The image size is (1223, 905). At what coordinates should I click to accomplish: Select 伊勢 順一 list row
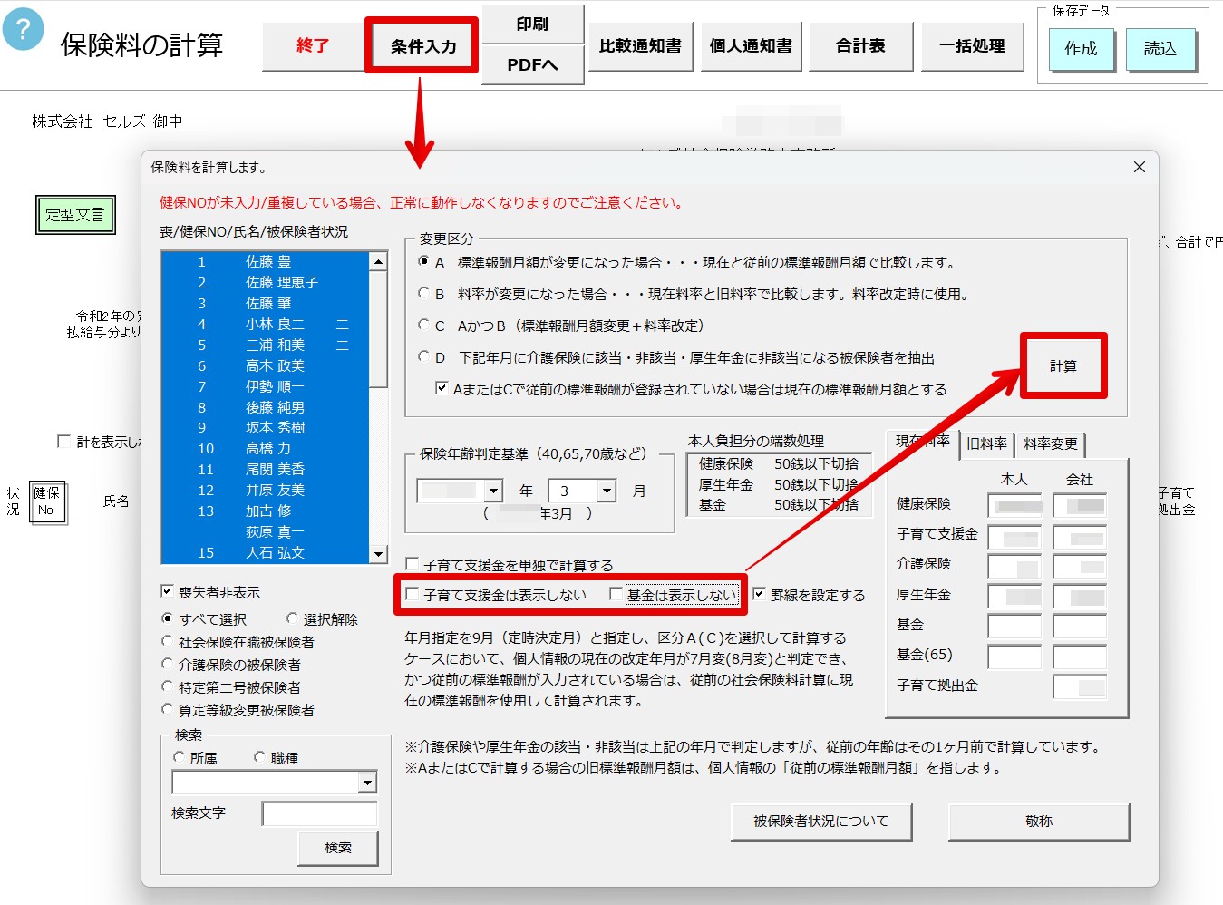[x=265, y=386]
